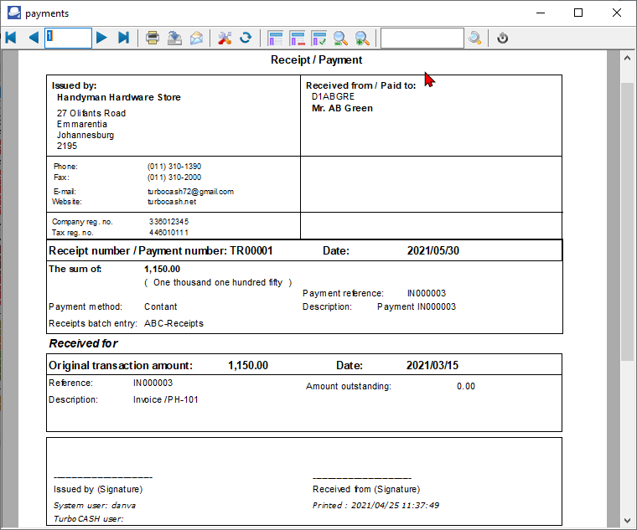Click phone number (011) 310-1390
Viewport: 637px width, 530px height.
click(174, 167)
